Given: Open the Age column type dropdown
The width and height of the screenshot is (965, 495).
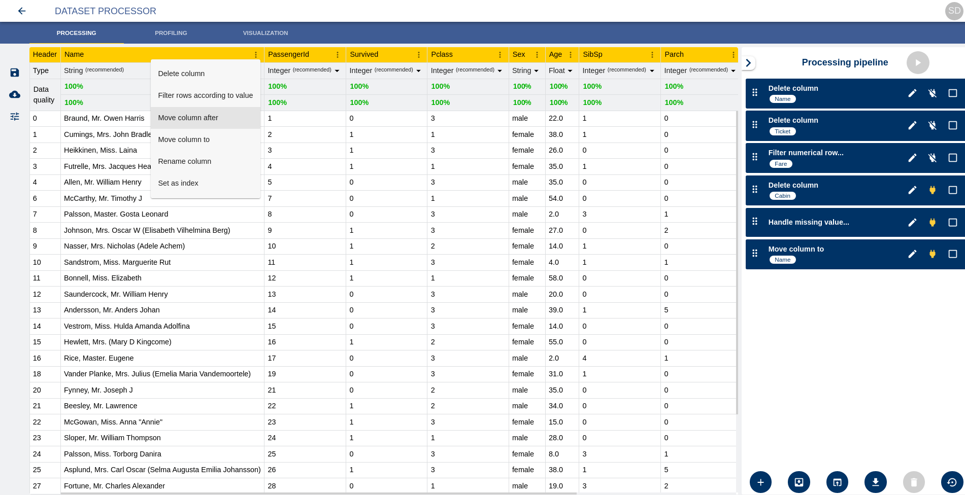Looking at the screenshot, I should (570, 70).
